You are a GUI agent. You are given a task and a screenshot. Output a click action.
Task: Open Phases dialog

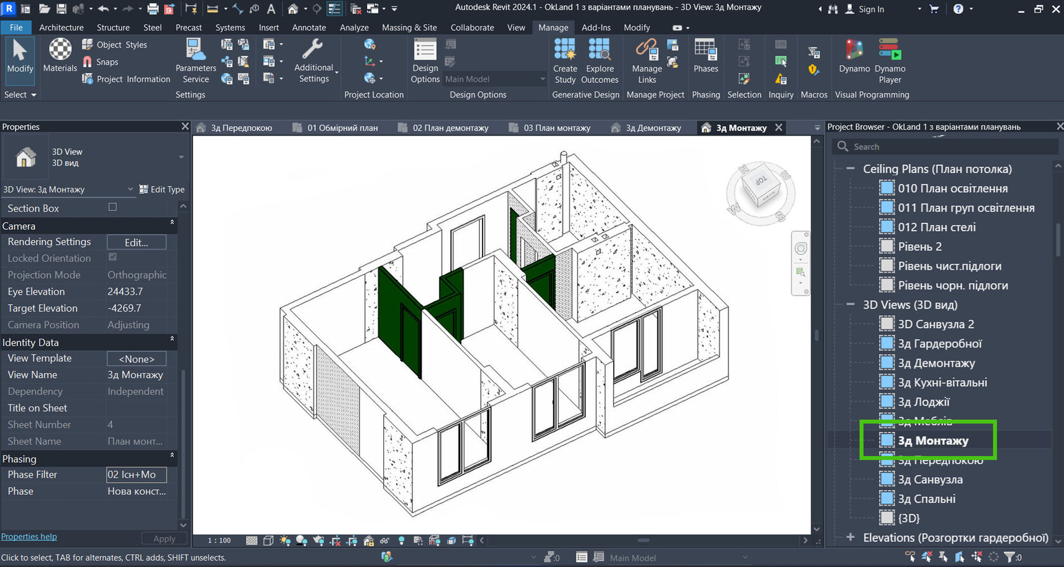point(706,56)
